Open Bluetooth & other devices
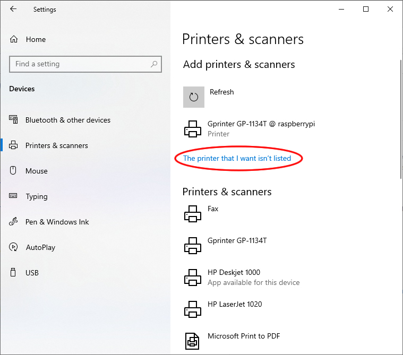This screenshot has height=355, width=403. coord(68,120)
